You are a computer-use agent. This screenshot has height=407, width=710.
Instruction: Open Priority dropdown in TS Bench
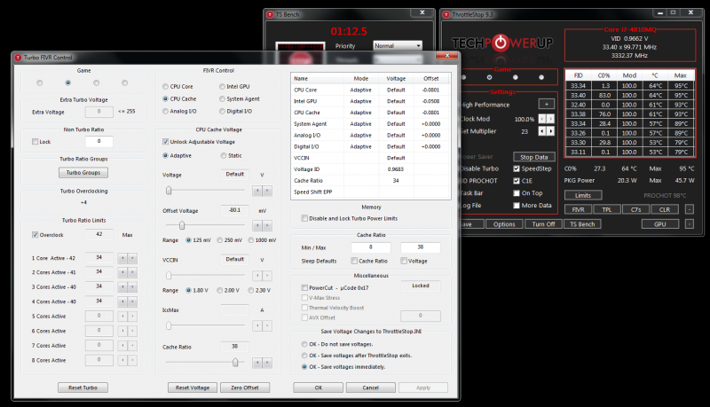398,46
